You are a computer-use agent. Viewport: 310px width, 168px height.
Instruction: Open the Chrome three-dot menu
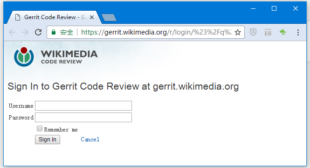pyautogui.click(x=298, y=33)
